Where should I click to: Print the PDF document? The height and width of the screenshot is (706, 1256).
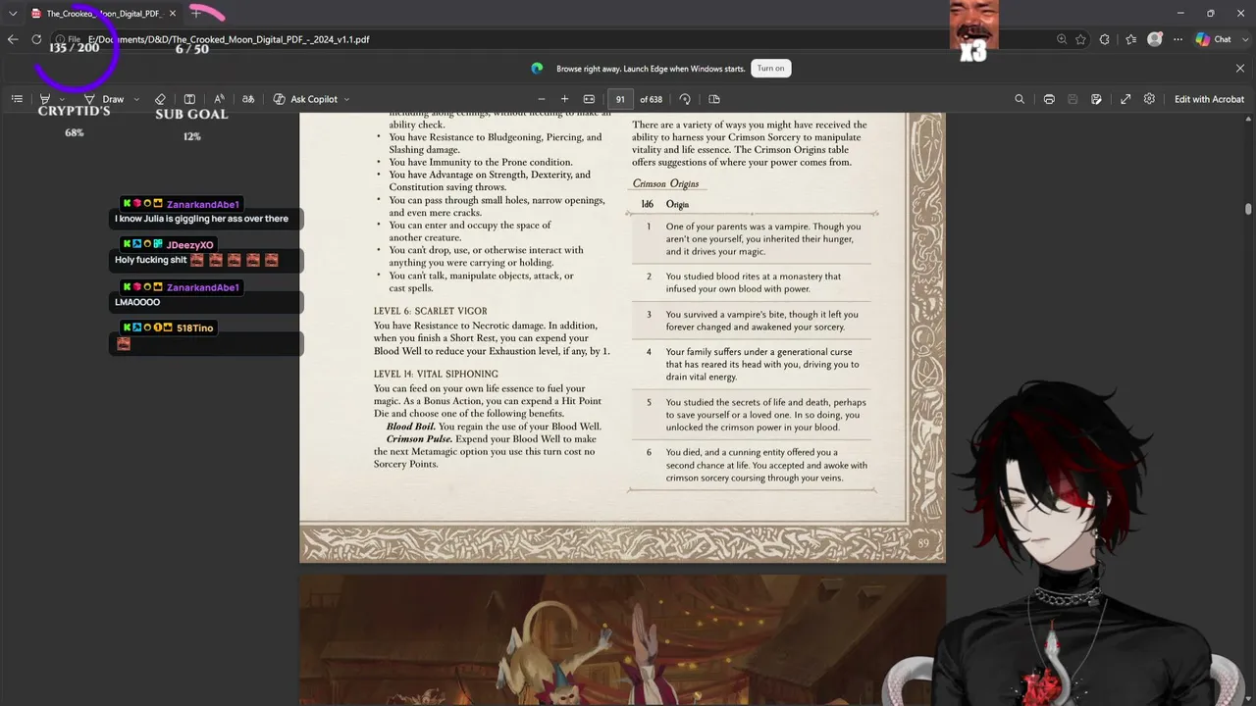(x=1049, y=99)
